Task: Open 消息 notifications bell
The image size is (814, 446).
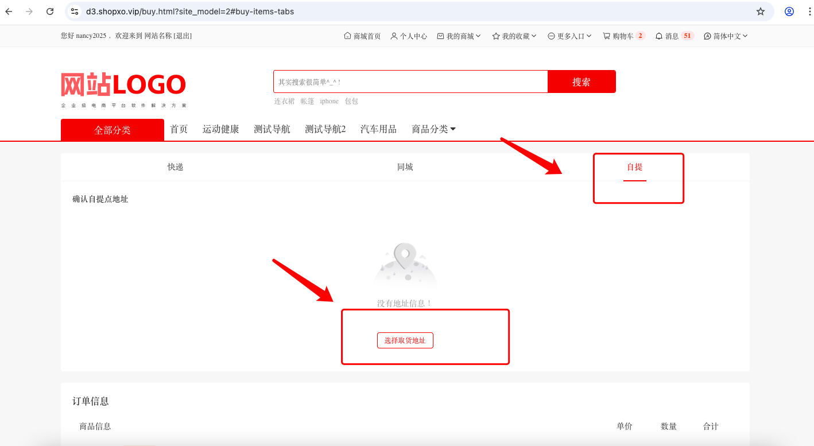Action: point(675,36)
